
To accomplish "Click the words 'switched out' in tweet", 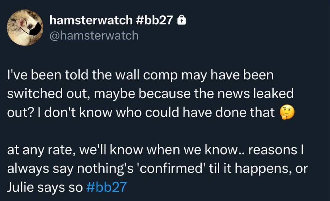I will click(47, 94).
